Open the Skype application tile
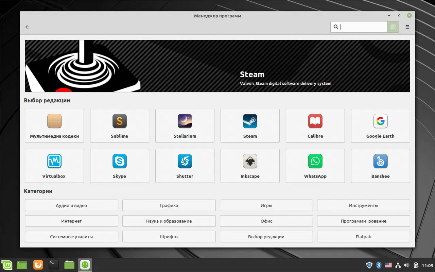This screenshot has height=272, width=435. tap(119, 166)
